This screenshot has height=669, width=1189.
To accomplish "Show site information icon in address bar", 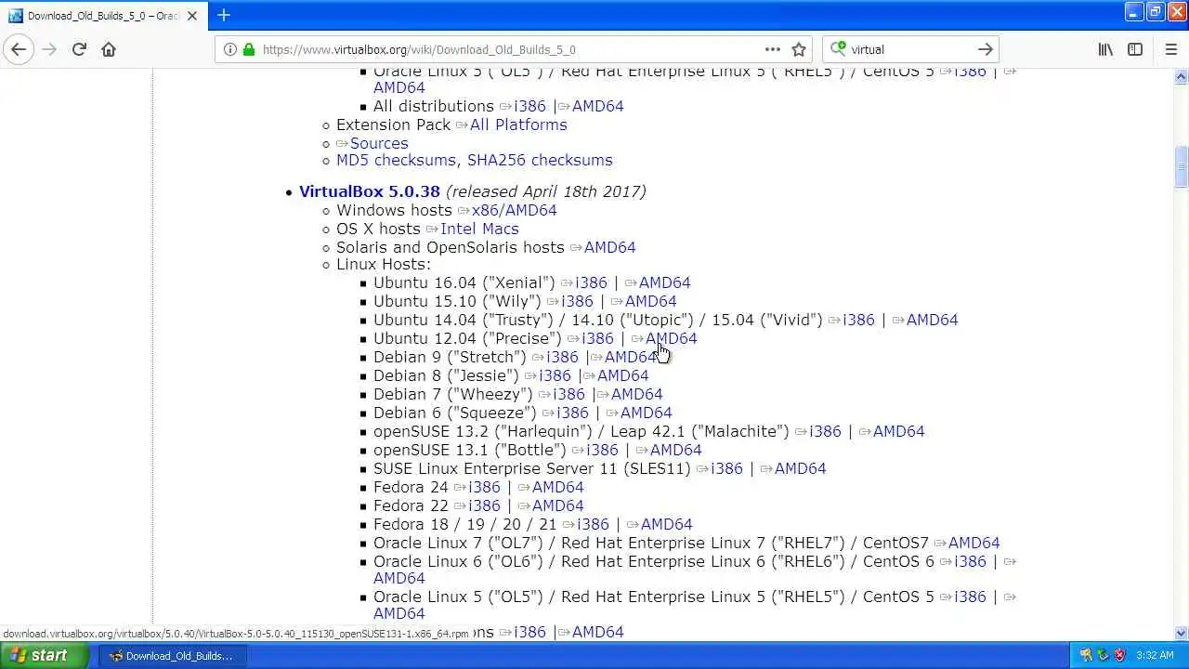I will (x=230, y=49).
